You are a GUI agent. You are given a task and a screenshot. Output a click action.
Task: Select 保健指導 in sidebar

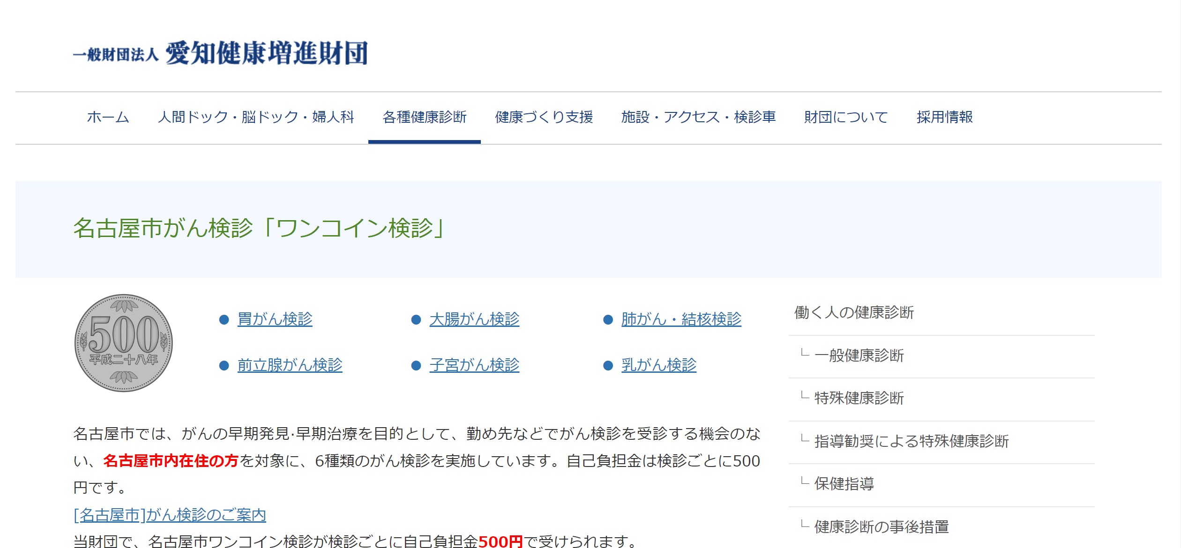844,484
